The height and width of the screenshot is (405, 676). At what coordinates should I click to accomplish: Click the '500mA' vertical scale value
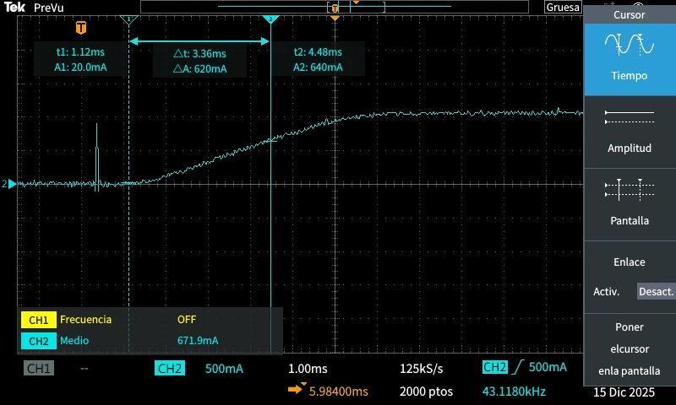coord(224,369)
